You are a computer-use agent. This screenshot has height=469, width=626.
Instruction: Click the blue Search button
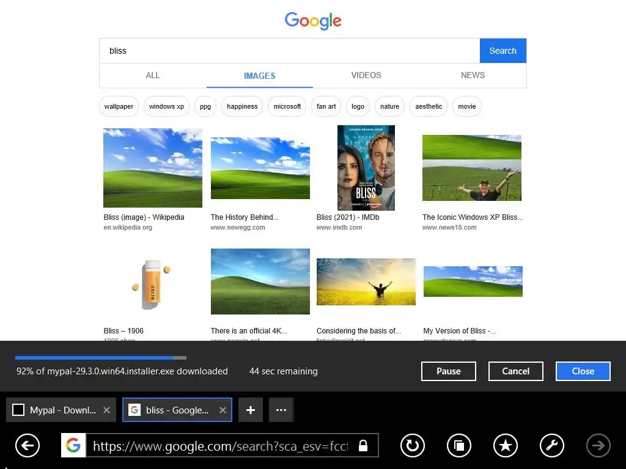tap(503, 51)
